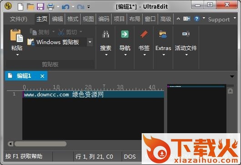Open the clipboard selection dropdown
The height and width of the screenshot is (165, 241).
tap(90, 42)
